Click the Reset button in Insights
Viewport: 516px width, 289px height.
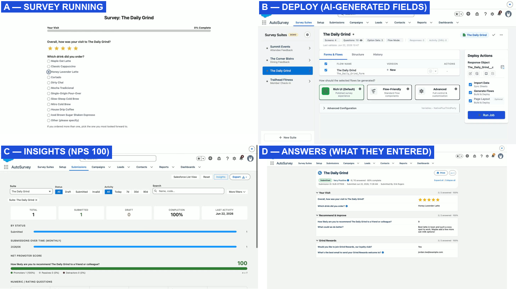pos(206,177)
